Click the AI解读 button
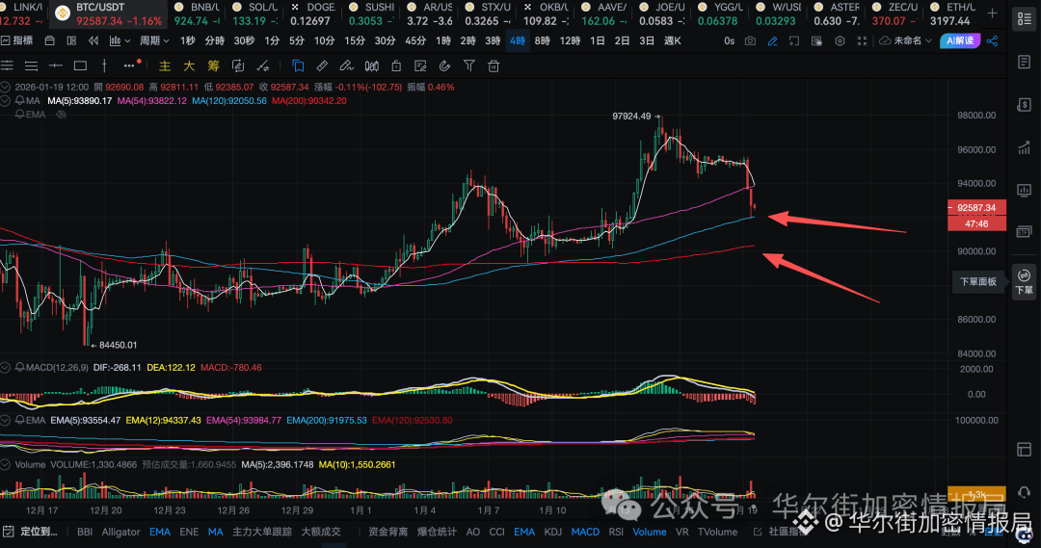This screenshot has height=548, width=1041. click(959, 41)
